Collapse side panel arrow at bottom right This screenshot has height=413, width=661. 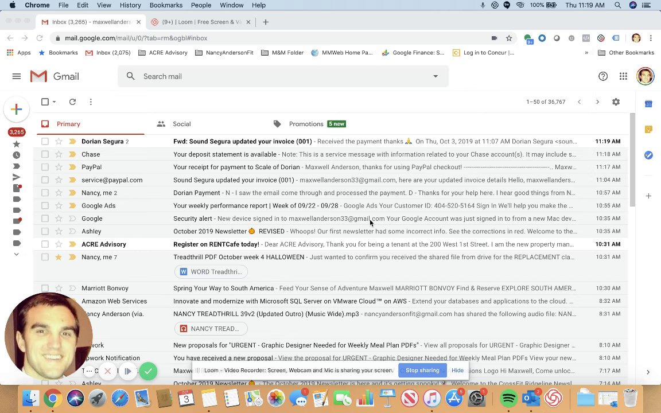point(648,372)
